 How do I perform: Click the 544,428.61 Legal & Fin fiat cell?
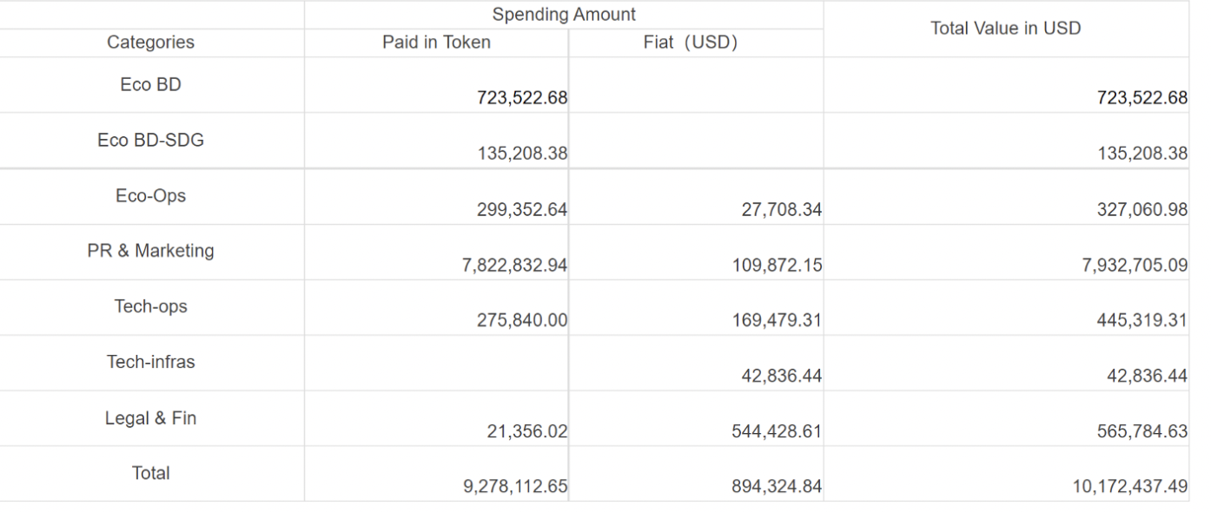coord(777,432)
